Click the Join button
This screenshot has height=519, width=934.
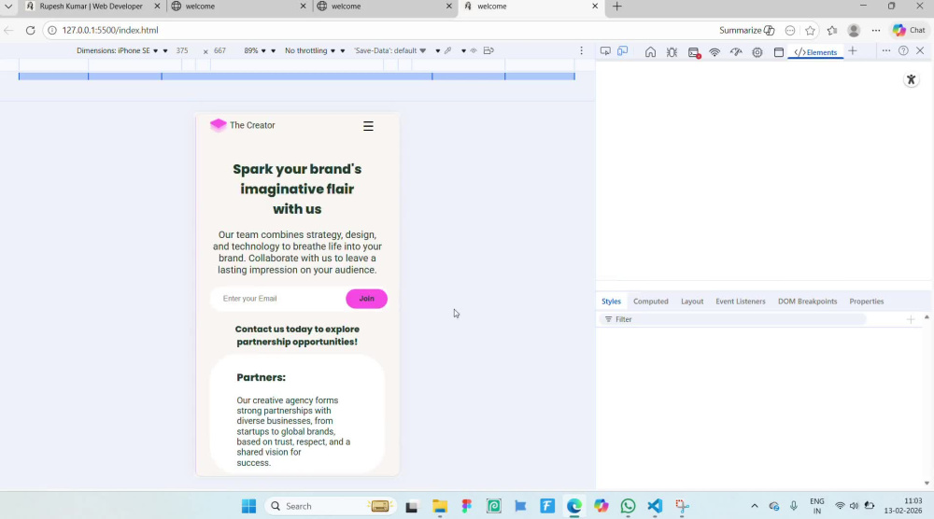coord(366,299)
